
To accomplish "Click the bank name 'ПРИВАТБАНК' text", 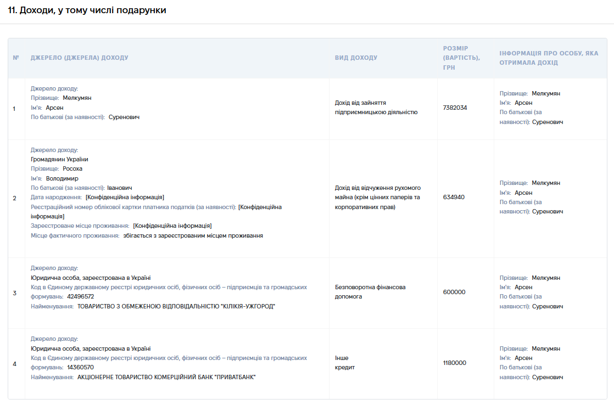I will point(235,377).
